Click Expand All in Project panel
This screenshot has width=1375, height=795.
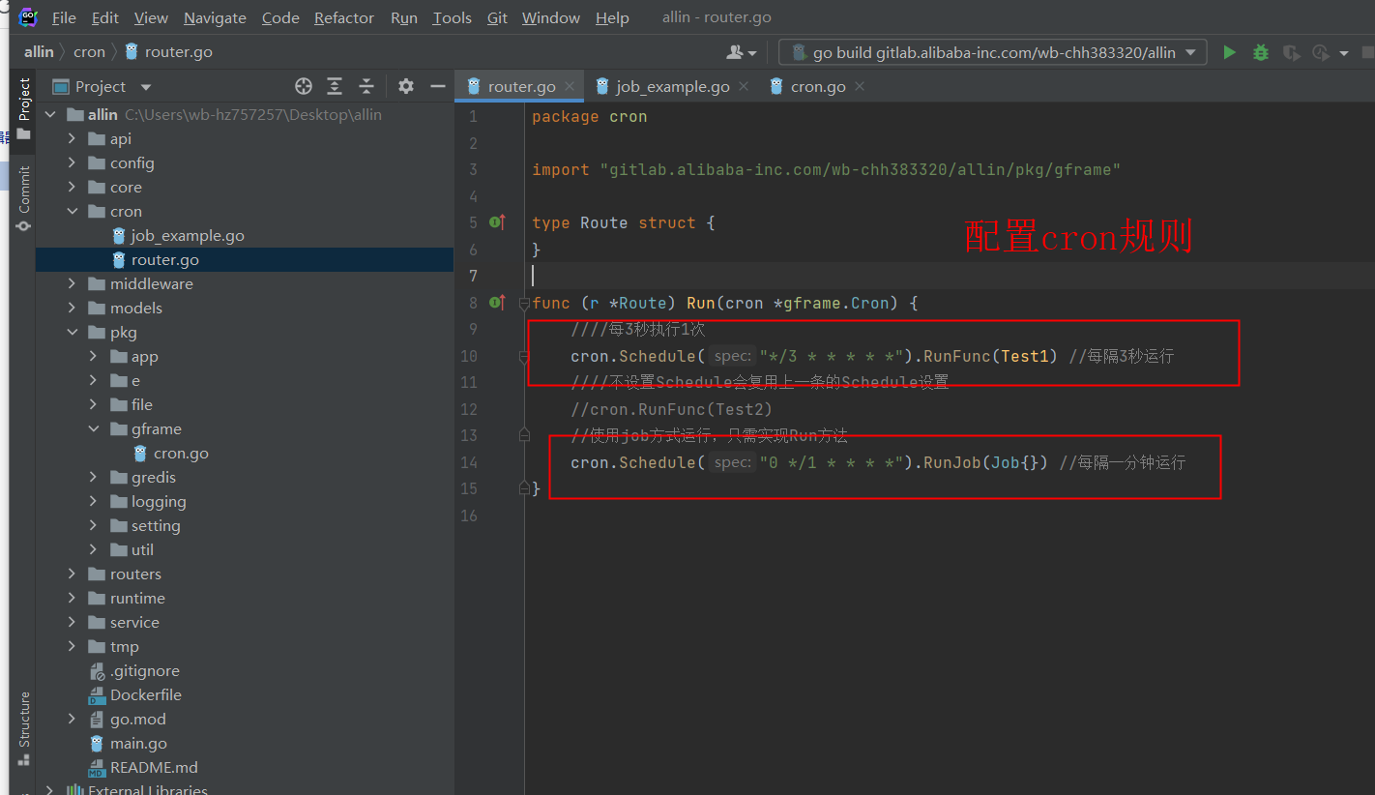tap(335, 86)
